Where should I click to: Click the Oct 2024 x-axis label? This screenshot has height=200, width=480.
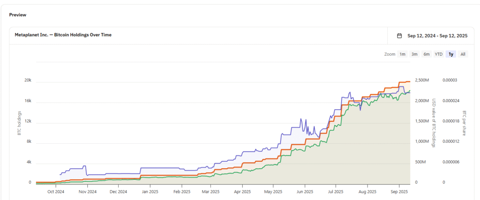56,192
